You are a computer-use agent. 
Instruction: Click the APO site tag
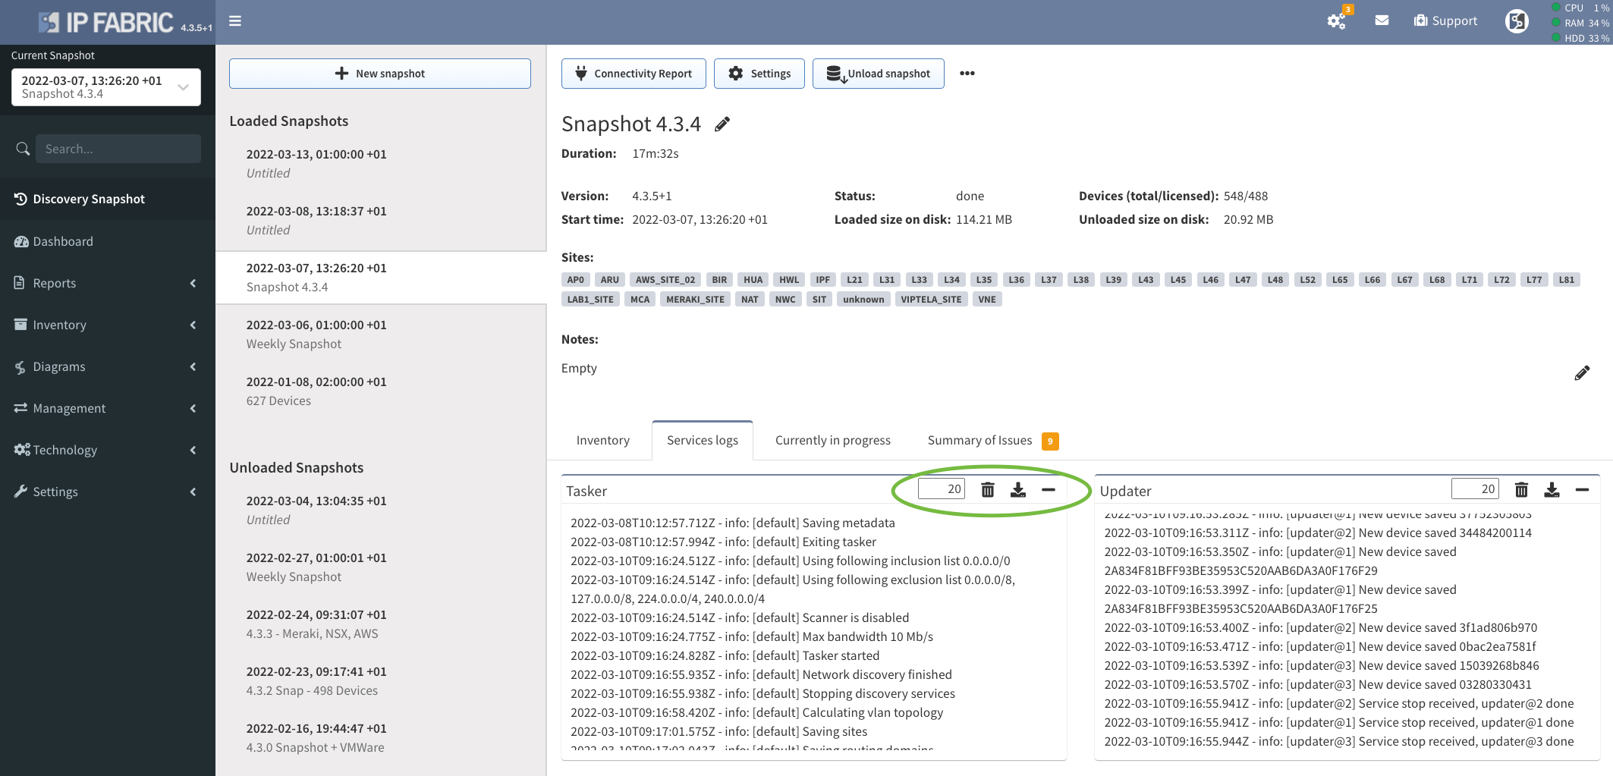tap(576, 280)
